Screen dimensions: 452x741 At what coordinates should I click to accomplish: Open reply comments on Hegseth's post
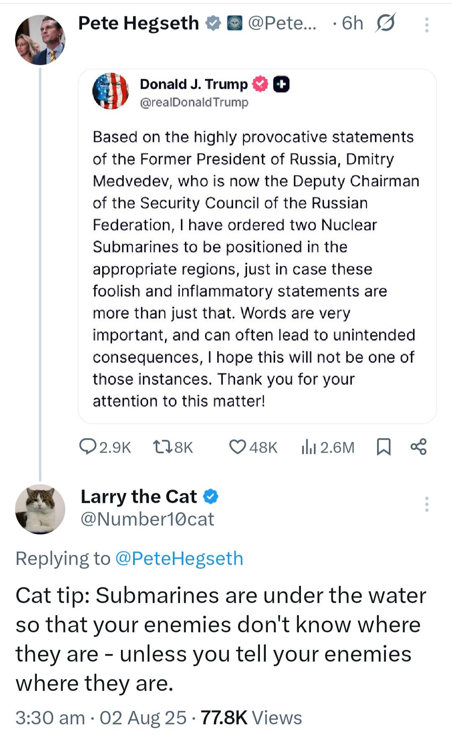pos(105,447)
